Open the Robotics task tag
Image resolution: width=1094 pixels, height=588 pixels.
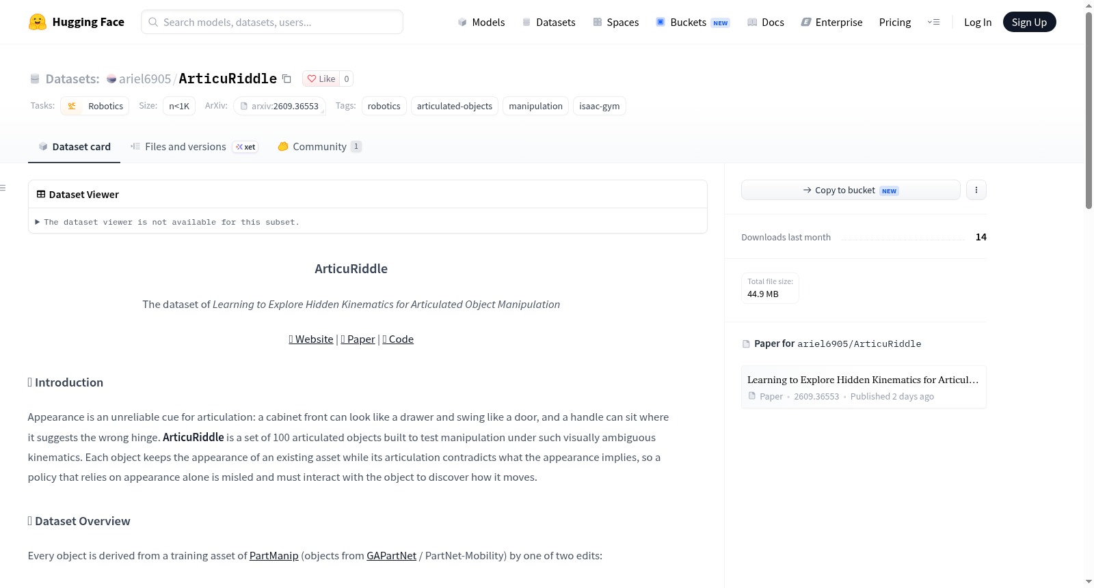click(95, 106)
